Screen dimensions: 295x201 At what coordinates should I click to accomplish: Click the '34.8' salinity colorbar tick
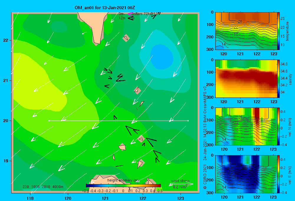pyautogui.click(x=284, y=64)
